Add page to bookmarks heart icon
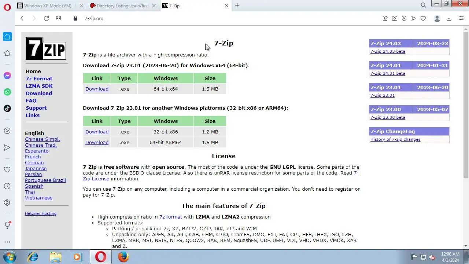The width and height of the screenshot is (469, 264). point(423,18)
